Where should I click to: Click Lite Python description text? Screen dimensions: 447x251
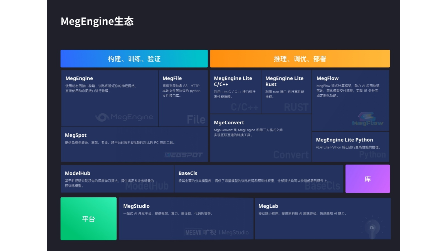pyautogui.click(x=348, y=147)
